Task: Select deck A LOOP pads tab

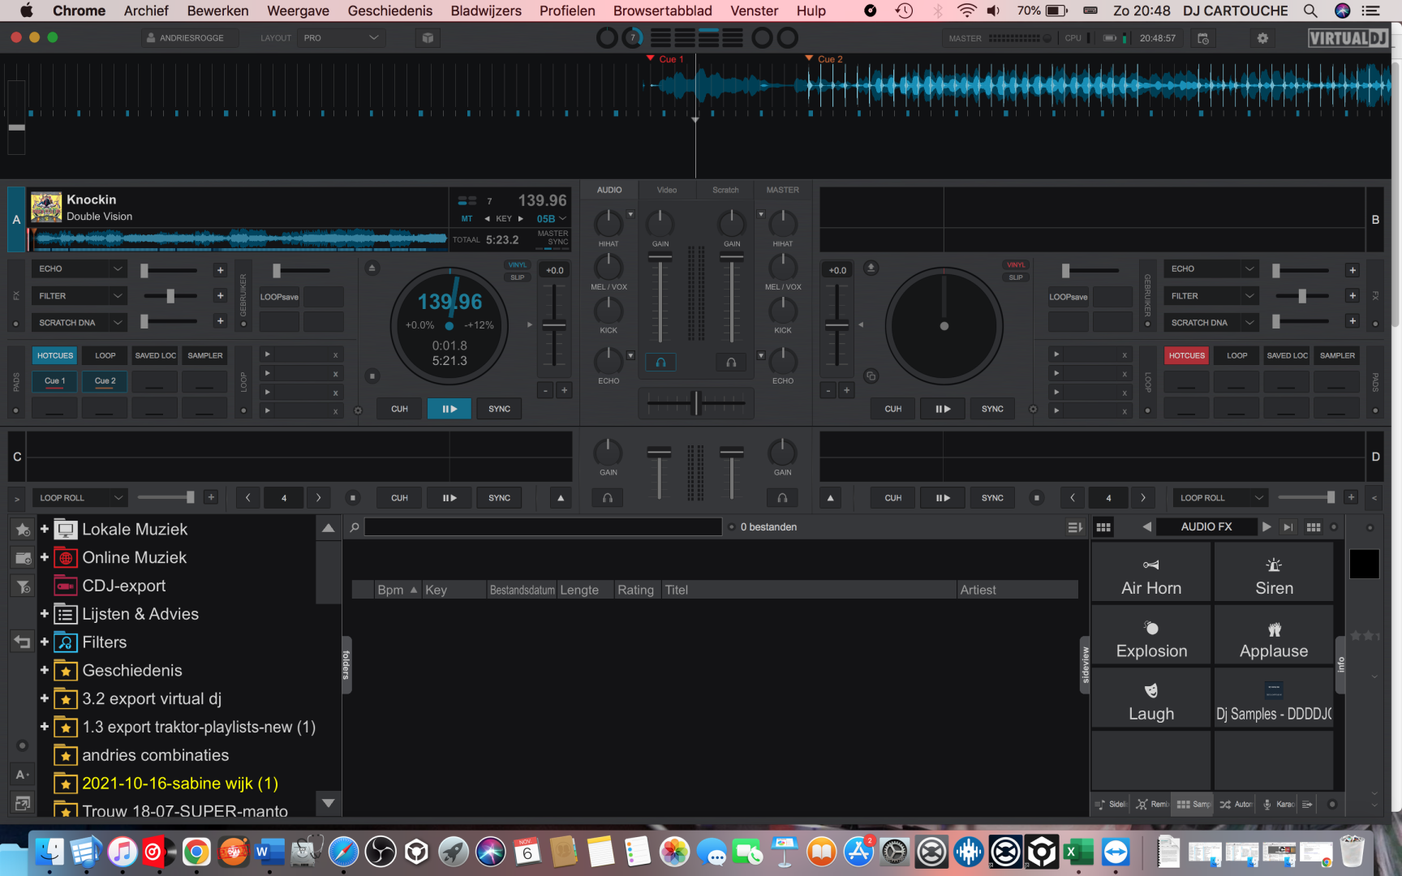Action: click(105, 355)
